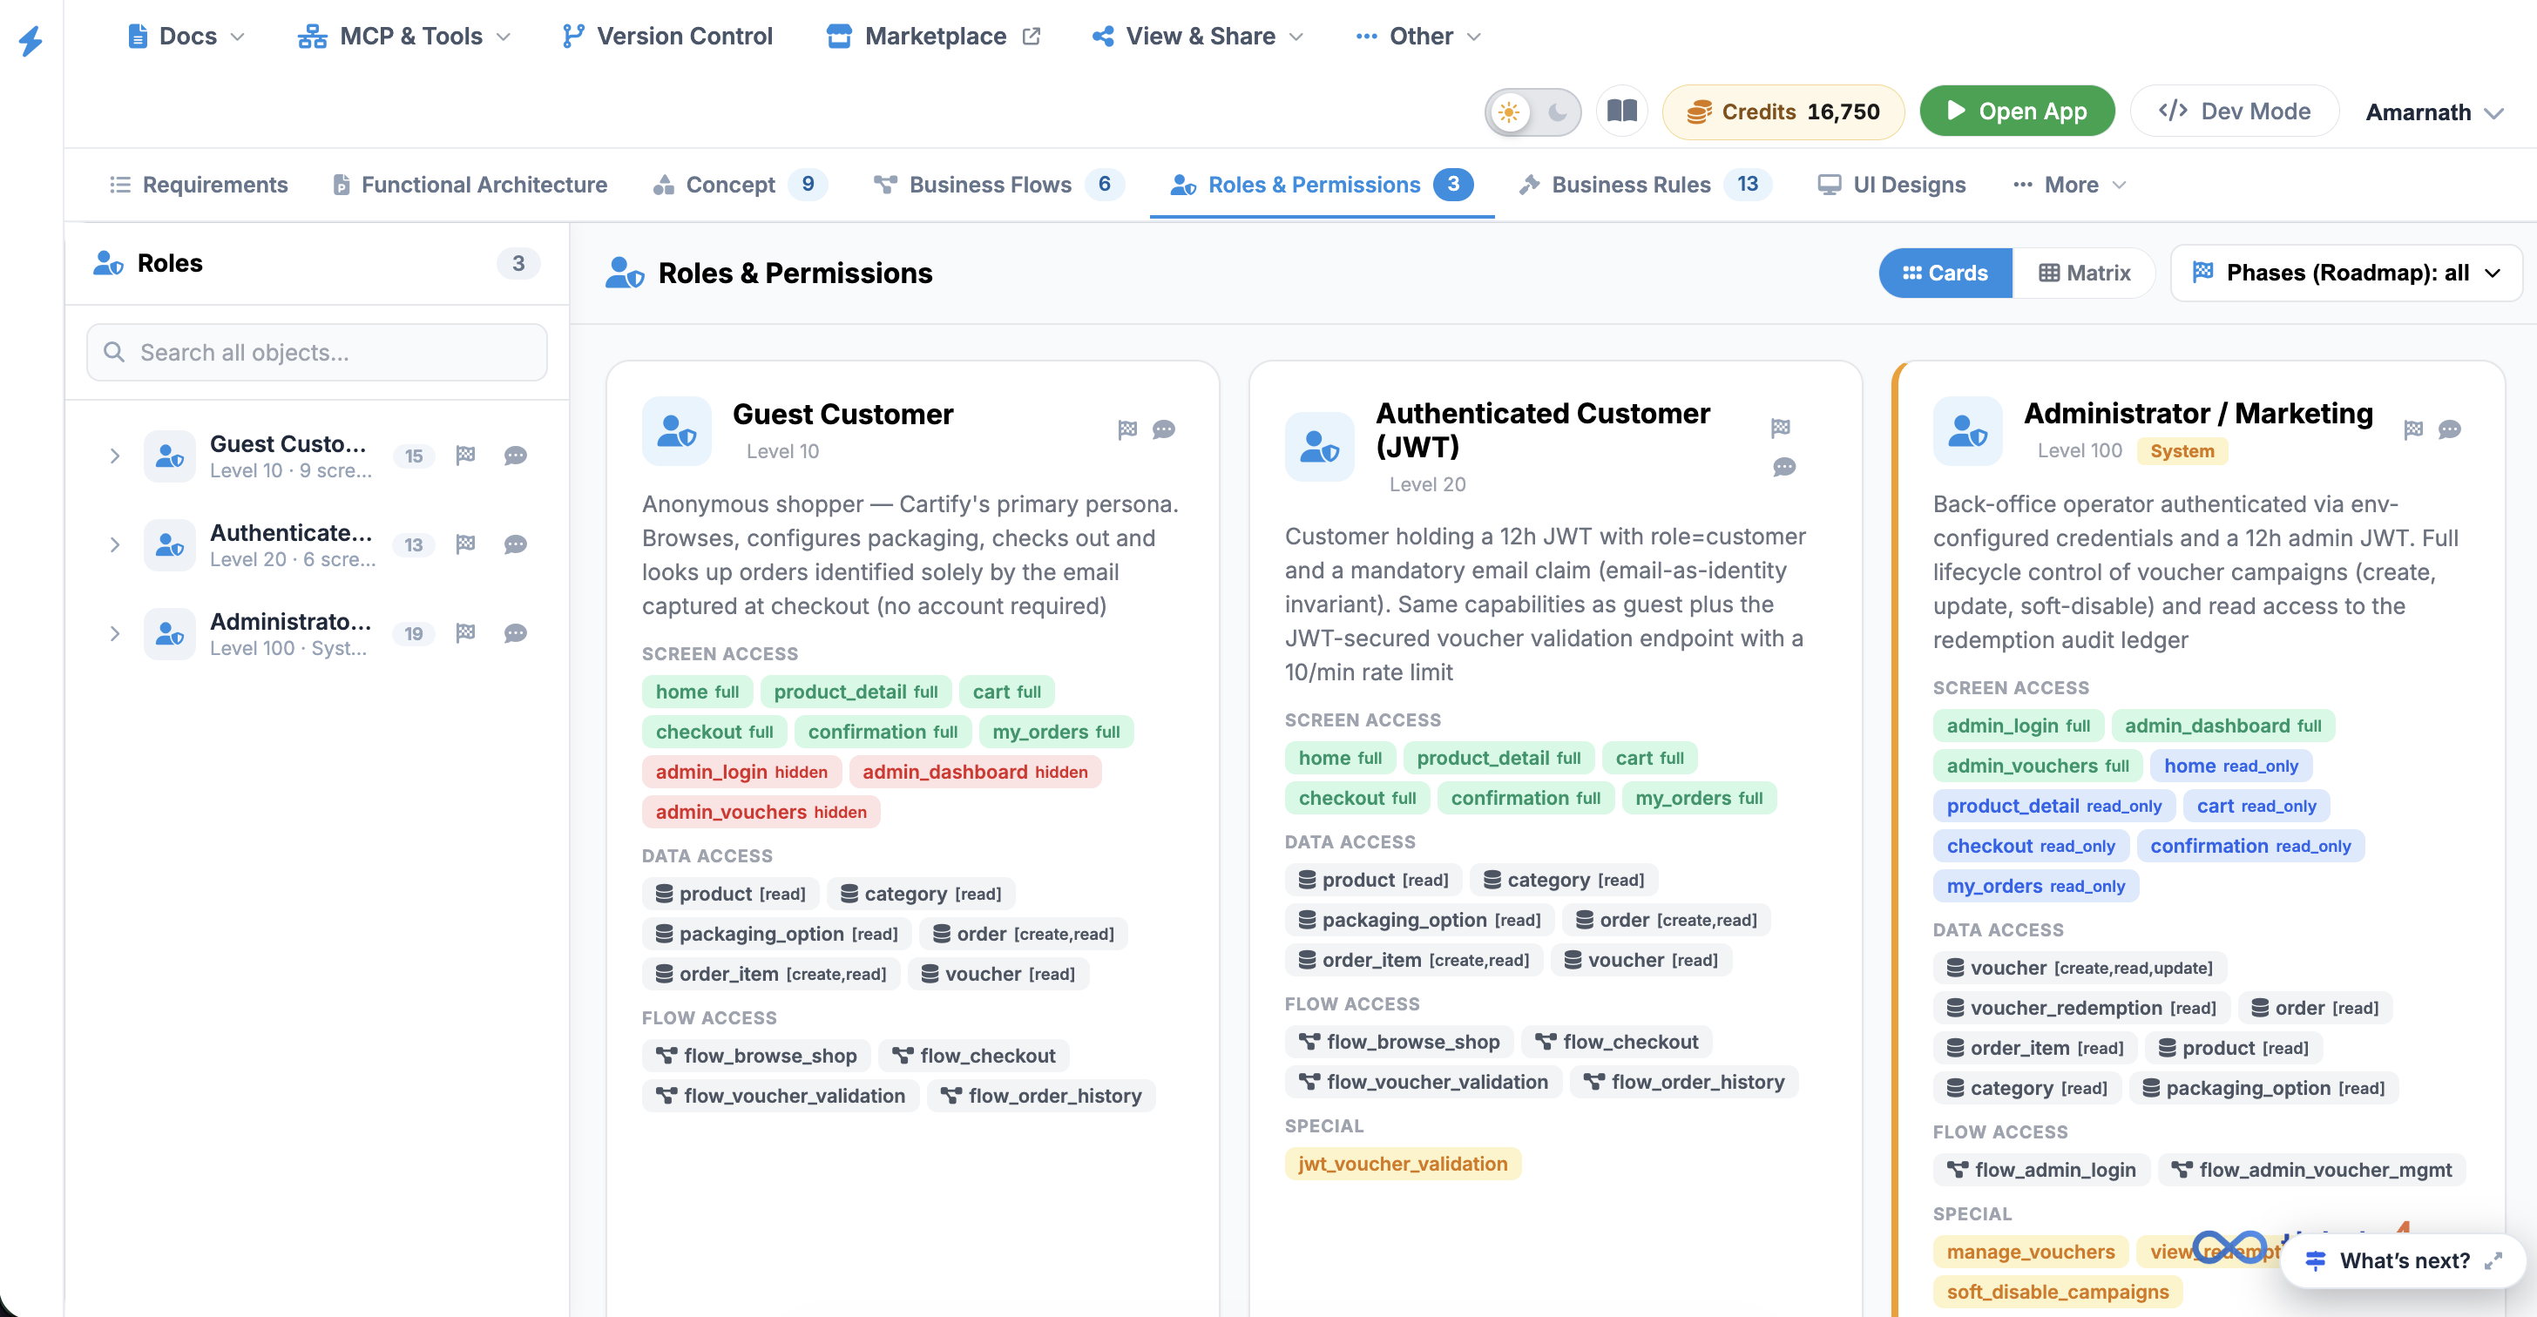Open the Docs menu
Viewport: 2537px width, 1317px height.
point(186,37)
